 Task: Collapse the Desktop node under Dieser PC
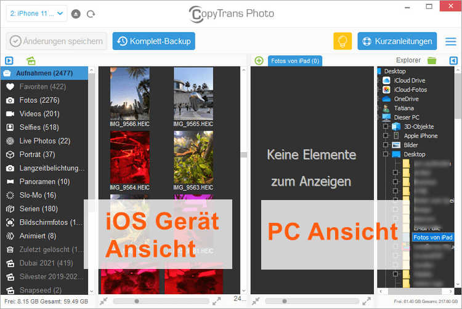(386, 154)
